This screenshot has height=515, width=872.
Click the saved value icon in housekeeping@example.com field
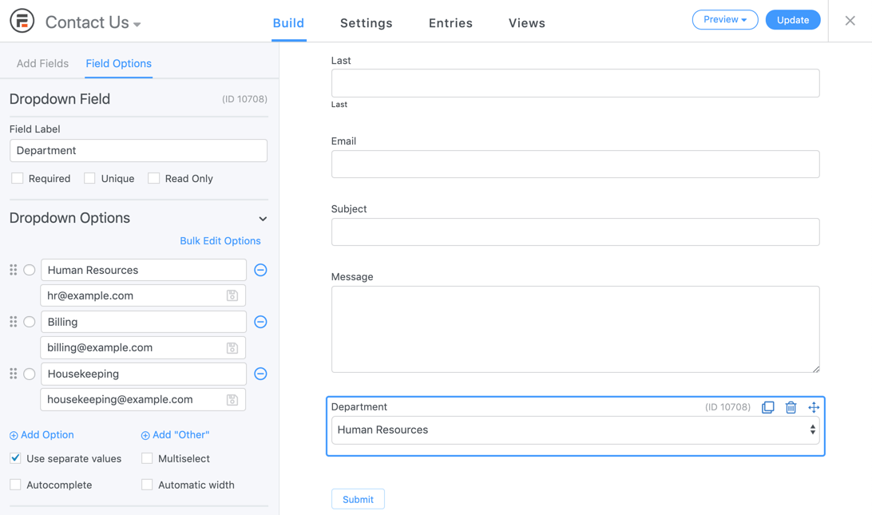[232, 400]
